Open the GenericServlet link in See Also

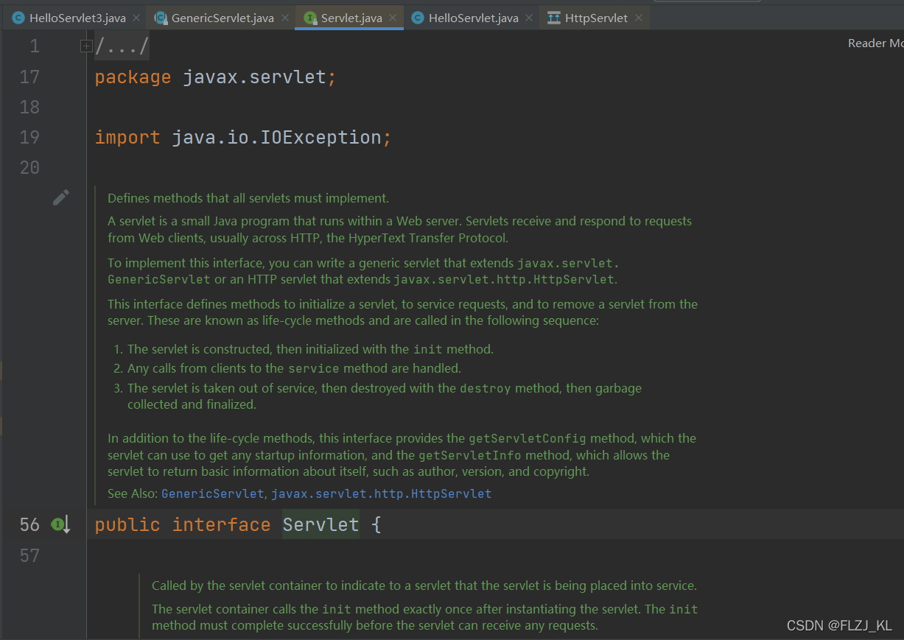click(x=212, y=493)
